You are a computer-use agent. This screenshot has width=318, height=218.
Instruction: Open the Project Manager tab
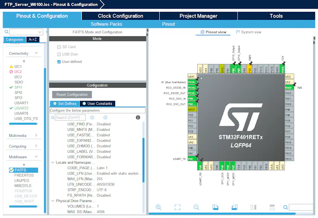coord(199,16)
